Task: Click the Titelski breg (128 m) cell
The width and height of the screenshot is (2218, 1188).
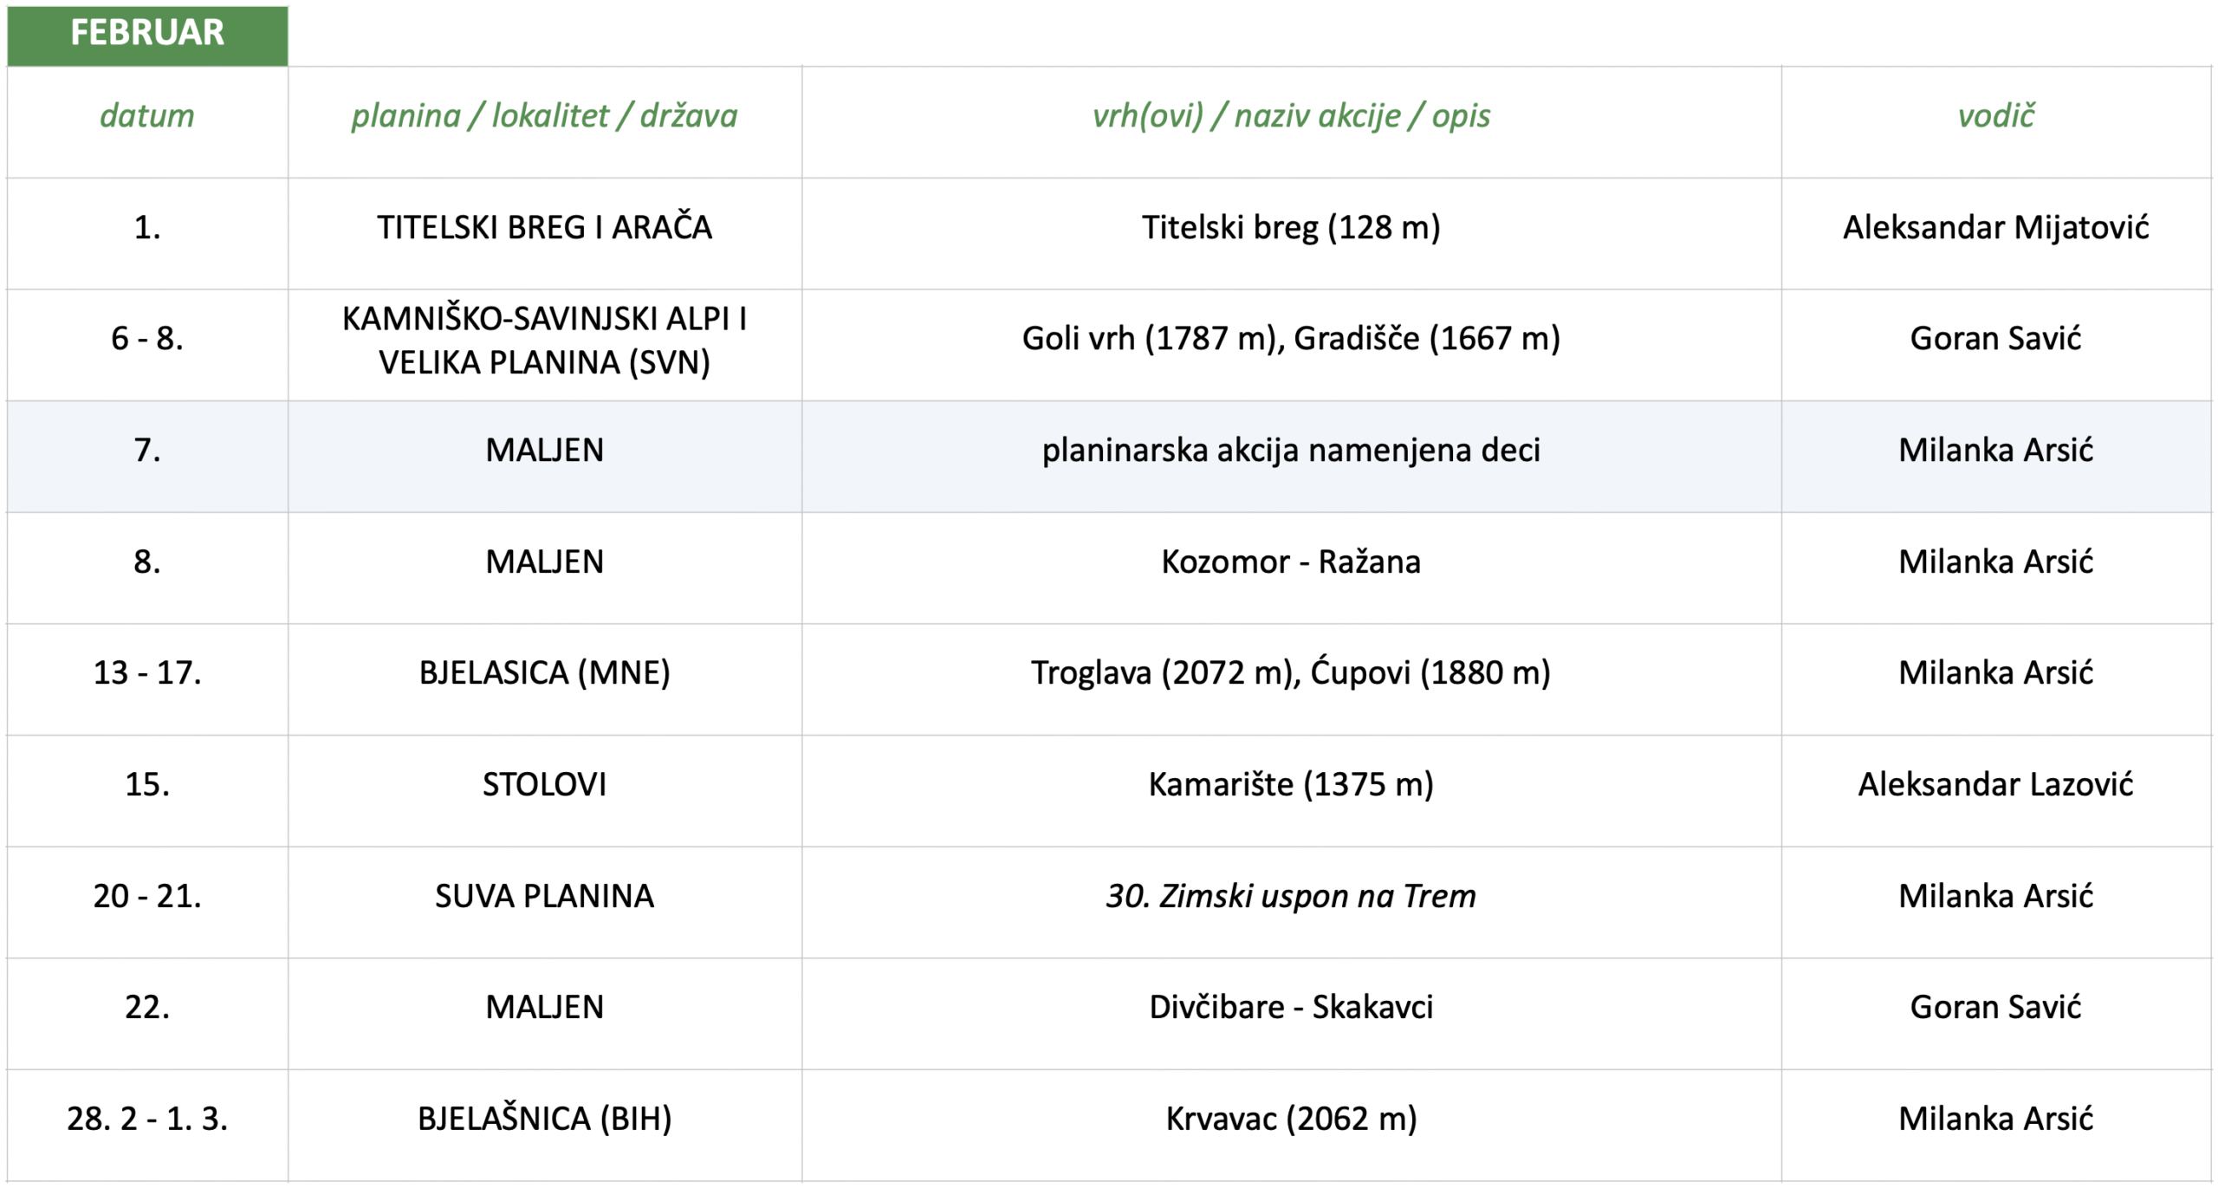Action: [x=1291, y=228]
